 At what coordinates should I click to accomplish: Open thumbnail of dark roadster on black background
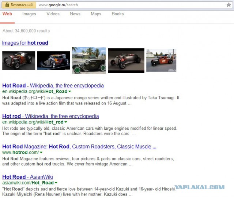(126, 60)
